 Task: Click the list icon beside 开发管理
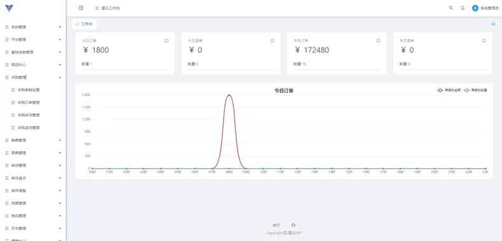click(7, 228)
